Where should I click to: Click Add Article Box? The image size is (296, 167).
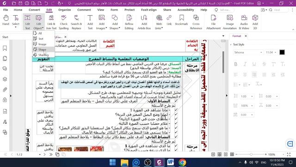144,22
